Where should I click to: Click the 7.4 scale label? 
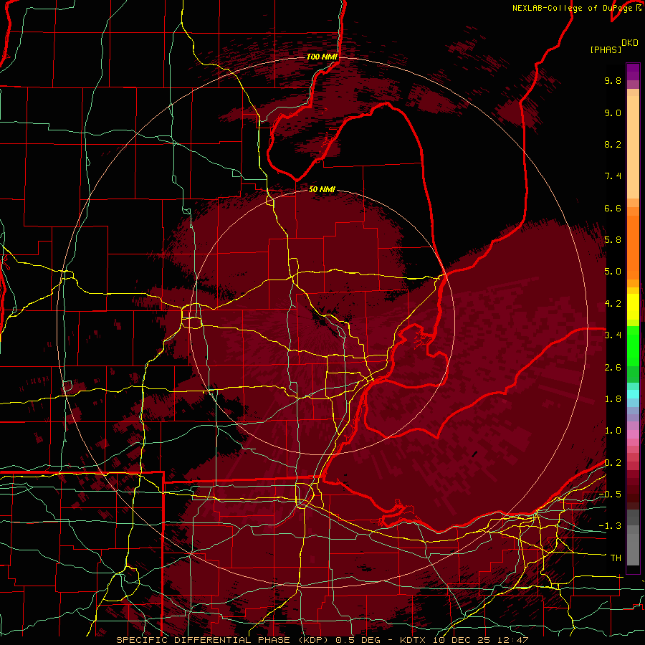[613, 176]
